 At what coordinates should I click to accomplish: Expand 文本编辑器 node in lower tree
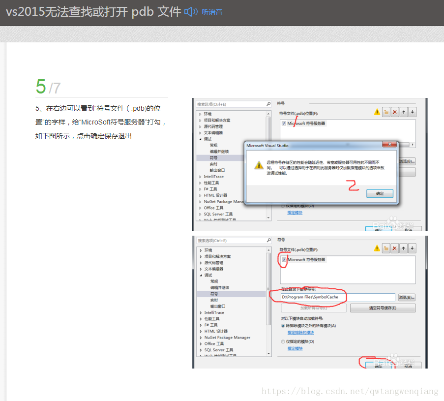(201, 269)
